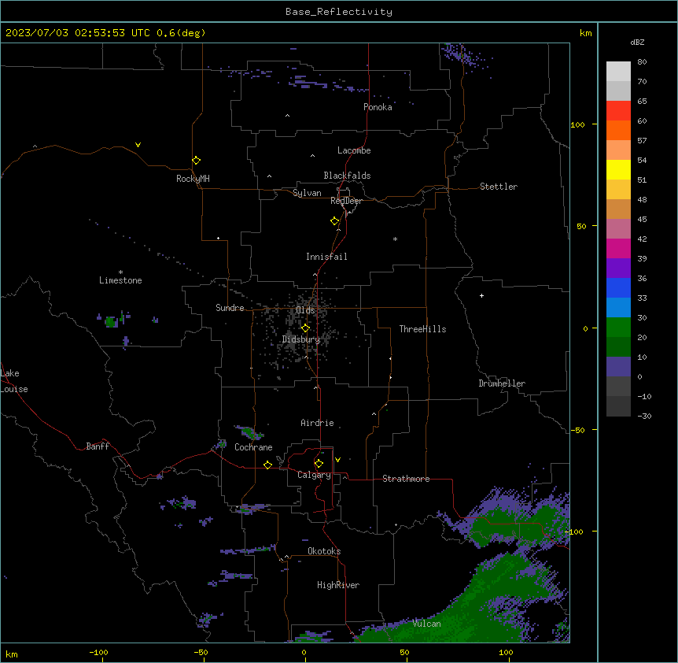Click the yellow diamond marker above RockyMH
678x663 pixels.
197,161
